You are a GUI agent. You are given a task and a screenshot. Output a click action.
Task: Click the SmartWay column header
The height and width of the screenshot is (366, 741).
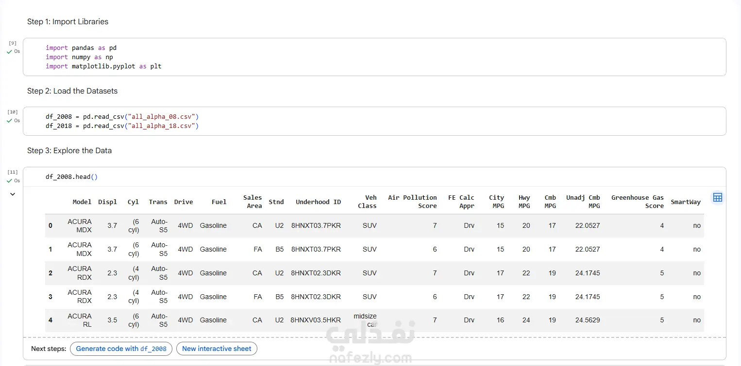point(686,202)
